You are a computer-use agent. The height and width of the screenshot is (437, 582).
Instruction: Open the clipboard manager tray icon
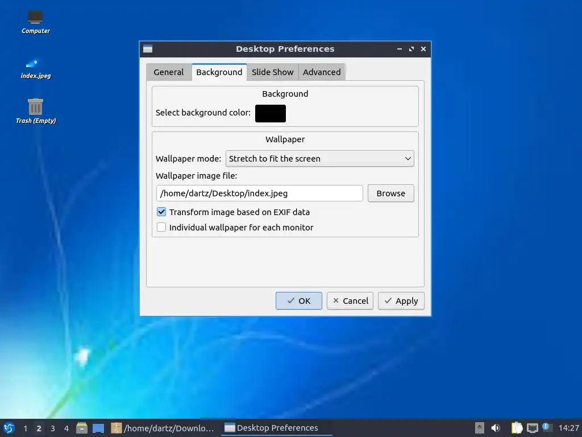(517, 428)
